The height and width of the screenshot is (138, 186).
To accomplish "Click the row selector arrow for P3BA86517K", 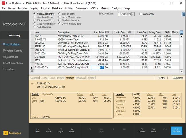I will click(x=32, y=68).
